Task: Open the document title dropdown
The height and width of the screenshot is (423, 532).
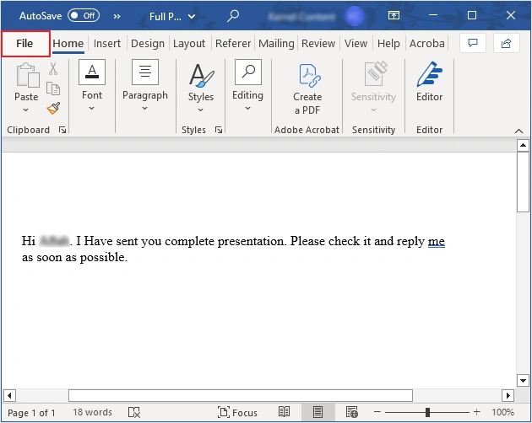Action: coord(192,16)
